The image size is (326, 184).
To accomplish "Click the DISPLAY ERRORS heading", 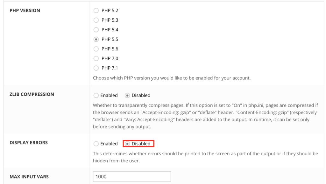I will [28, 142].
